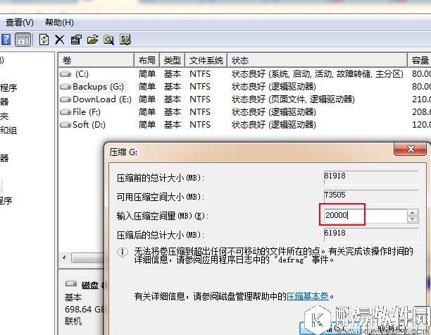Increase shrink amount with up spinner arrow
Viewport: 431px width, 335px height.
click(x=412, y=212)
